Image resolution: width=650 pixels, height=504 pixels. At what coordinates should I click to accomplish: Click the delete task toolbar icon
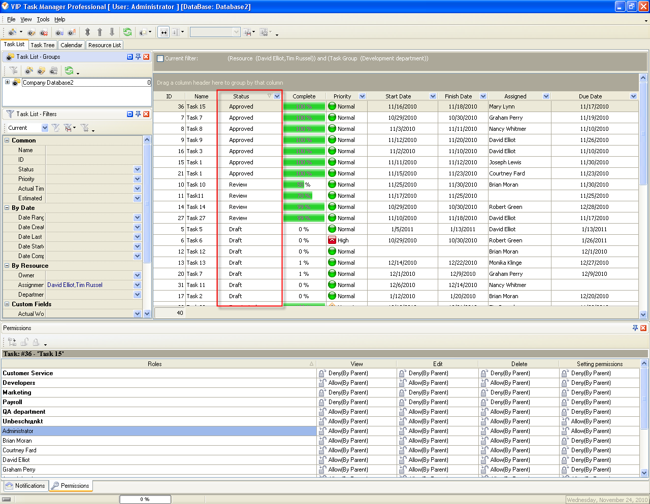click(44, 32)
